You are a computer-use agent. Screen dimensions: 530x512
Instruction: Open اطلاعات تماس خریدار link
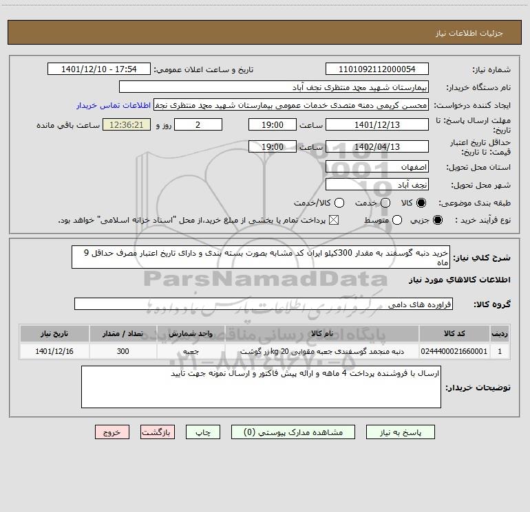(114, 105)
